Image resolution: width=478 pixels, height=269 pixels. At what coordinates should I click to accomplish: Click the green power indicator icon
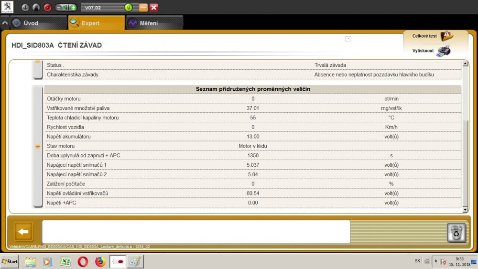tap(128, 7)
